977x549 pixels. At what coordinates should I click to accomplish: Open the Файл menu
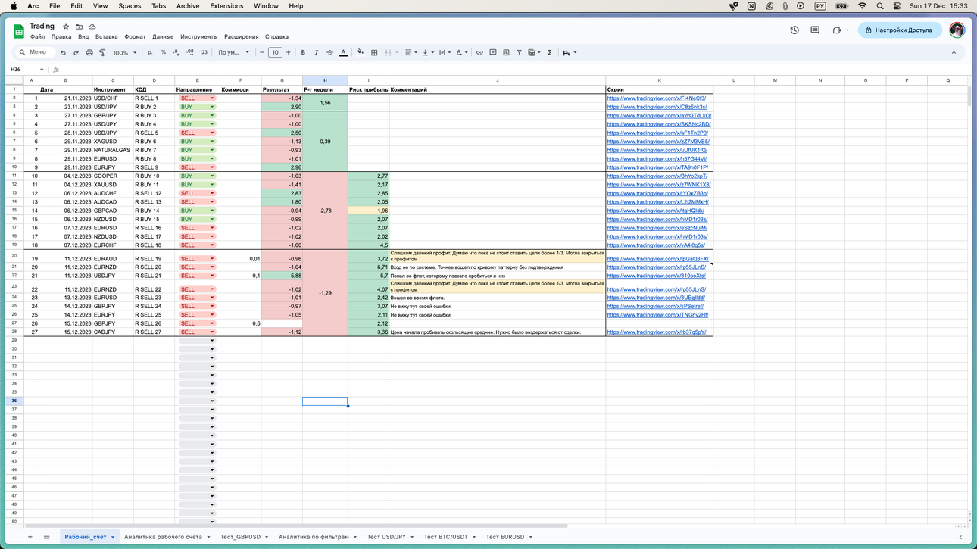pyautogui.click(x=37, y=36)
